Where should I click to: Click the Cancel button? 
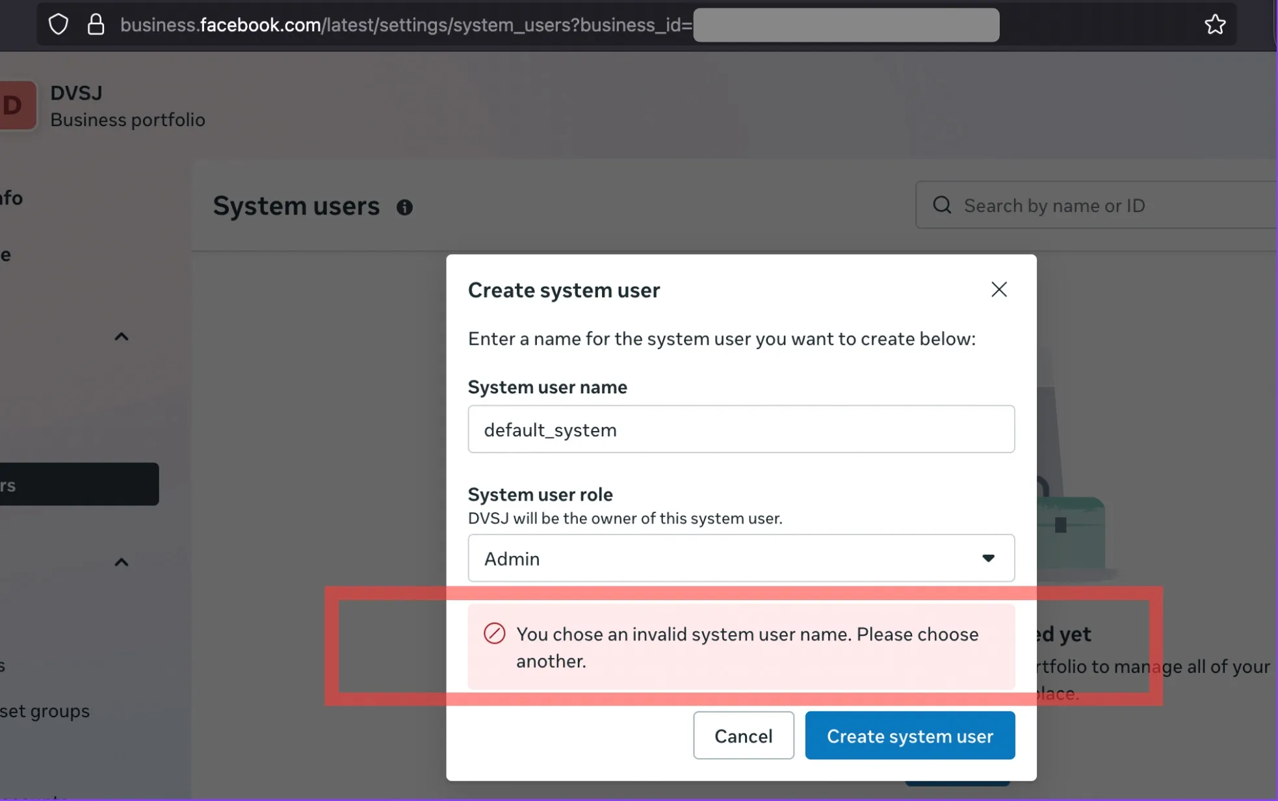point(744,735)
